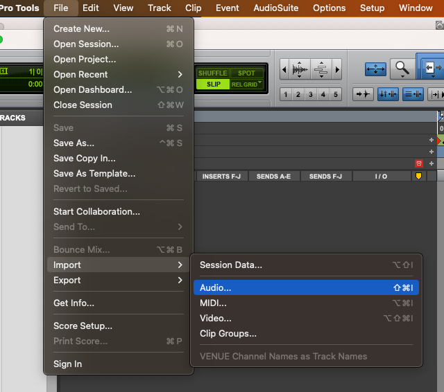This screenshot has height=392, width=444.
Task: Open the Setup menu
Action: coord(372,8)
